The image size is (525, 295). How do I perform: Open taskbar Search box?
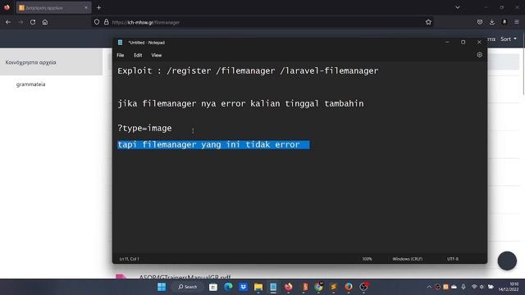pos(188,287)
